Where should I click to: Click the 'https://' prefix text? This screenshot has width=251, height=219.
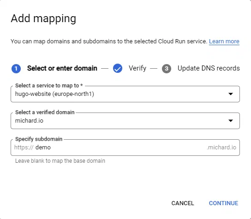[24, 148]
